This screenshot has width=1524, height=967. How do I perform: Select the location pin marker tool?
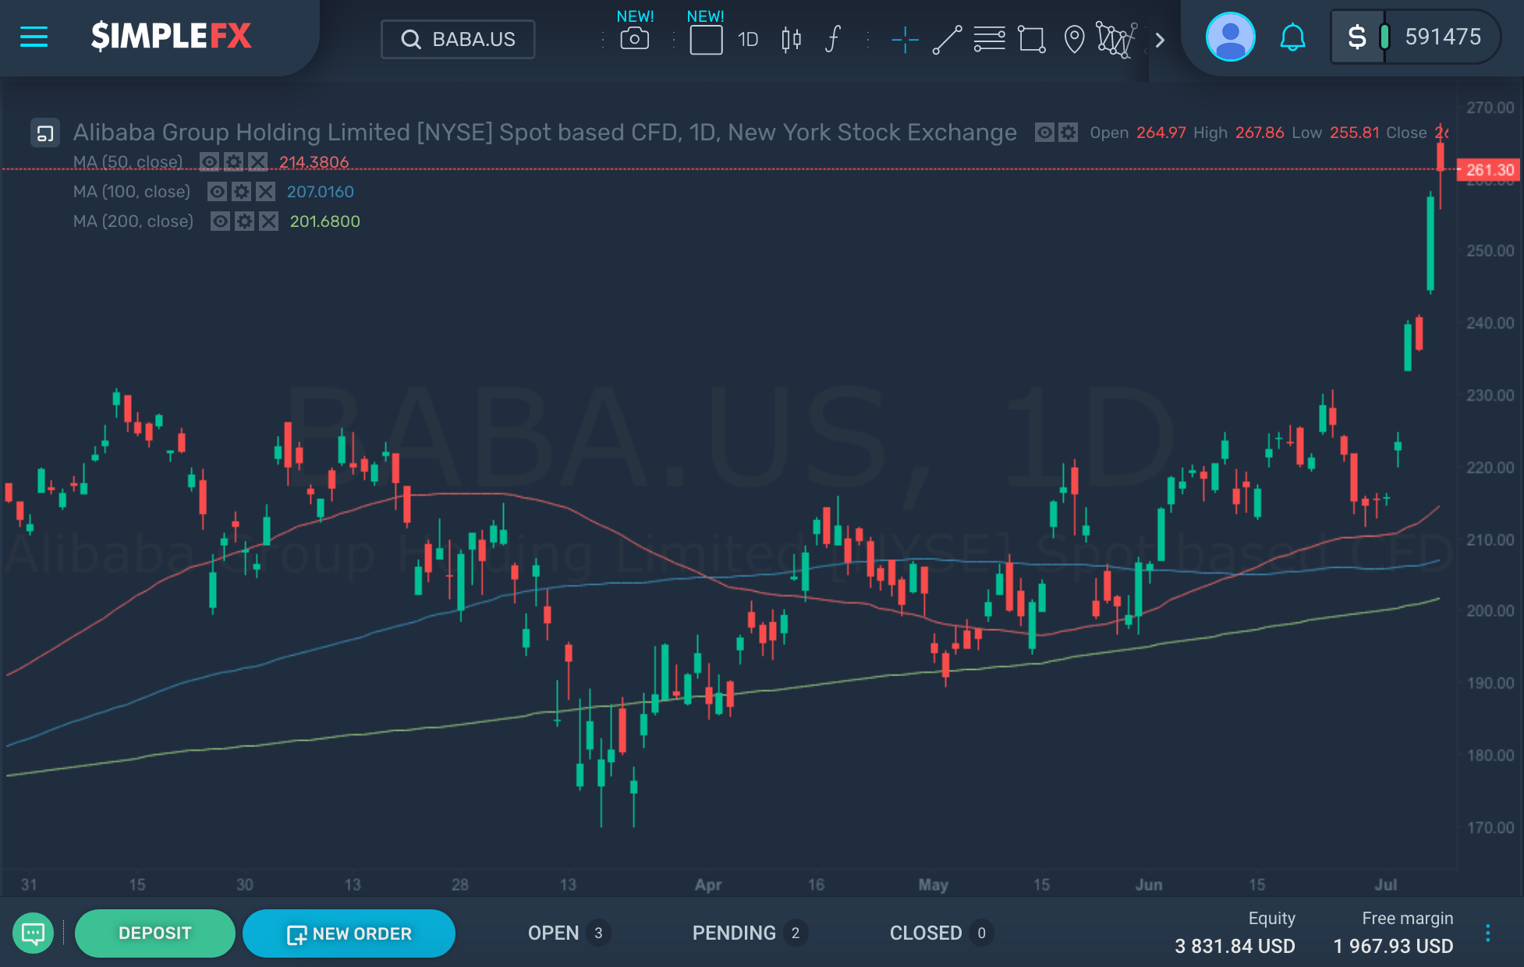click(1074, 39)
